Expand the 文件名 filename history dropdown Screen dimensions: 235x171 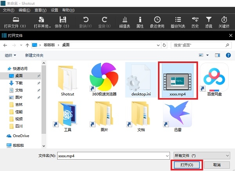pyautogui.click(x=167, y=155)
